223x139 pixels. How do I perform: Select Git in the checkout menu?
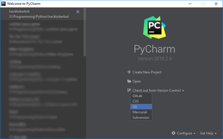141,107
